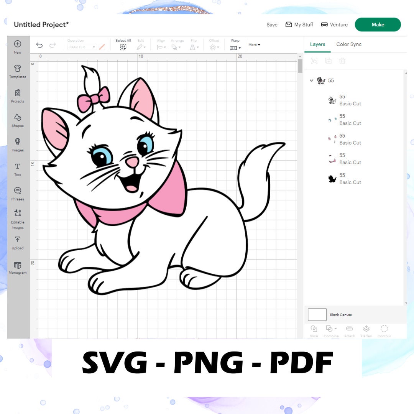Click the Select All icon
This screenshot has height=414, width=414.
pyautogui.click(x=123, y=46)
